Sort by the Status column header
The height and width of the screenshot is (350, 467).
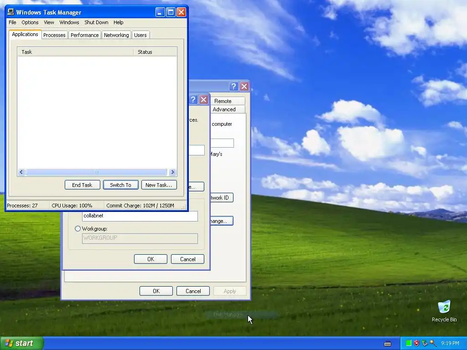pyautogui.click(x=155, y=52)
